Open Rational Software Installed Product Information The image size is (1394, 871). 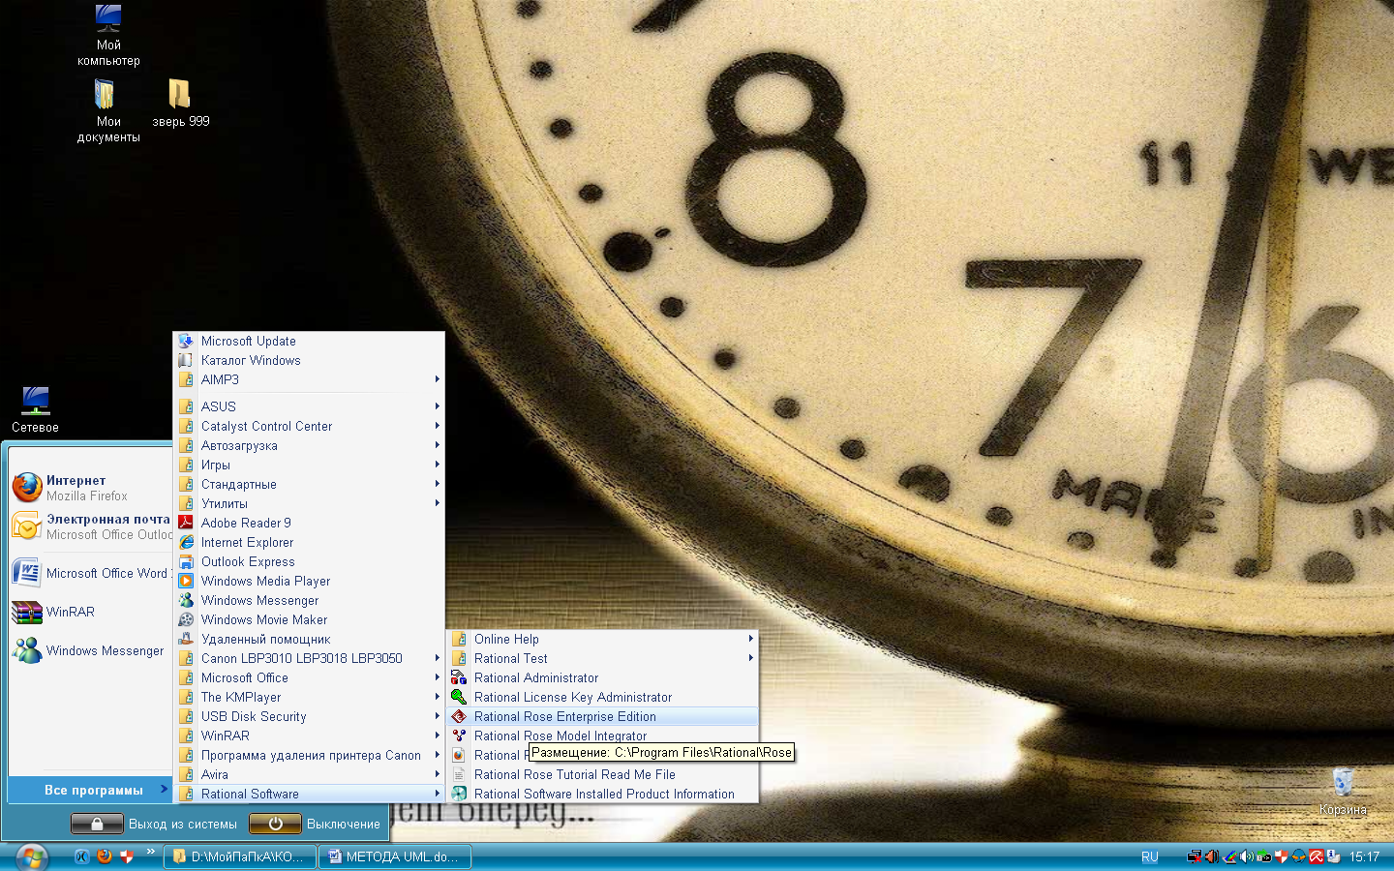(x=602, y=794)
